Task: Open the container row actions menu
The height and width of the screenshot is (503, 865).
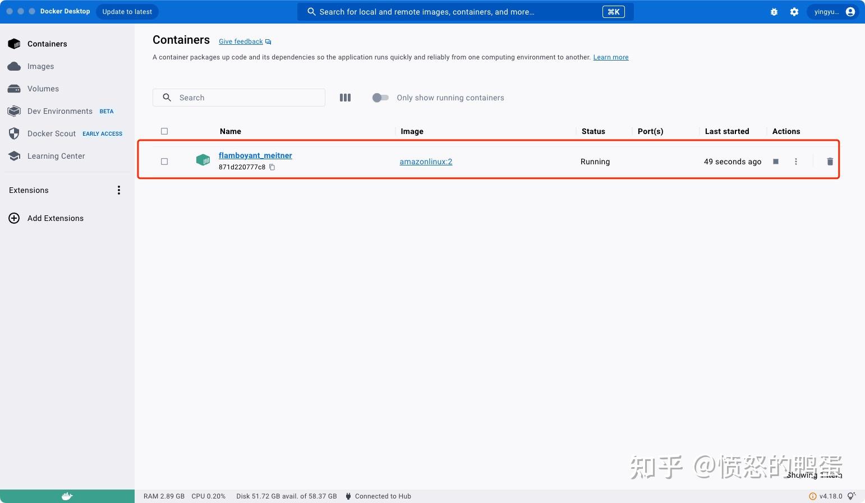Action: (x=795, y=161)
